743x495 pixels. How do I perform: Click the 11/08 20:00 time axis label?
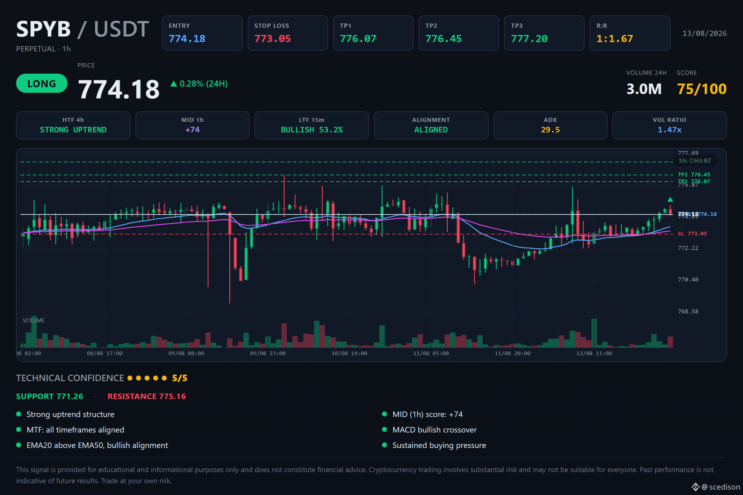tap(512, 354)
